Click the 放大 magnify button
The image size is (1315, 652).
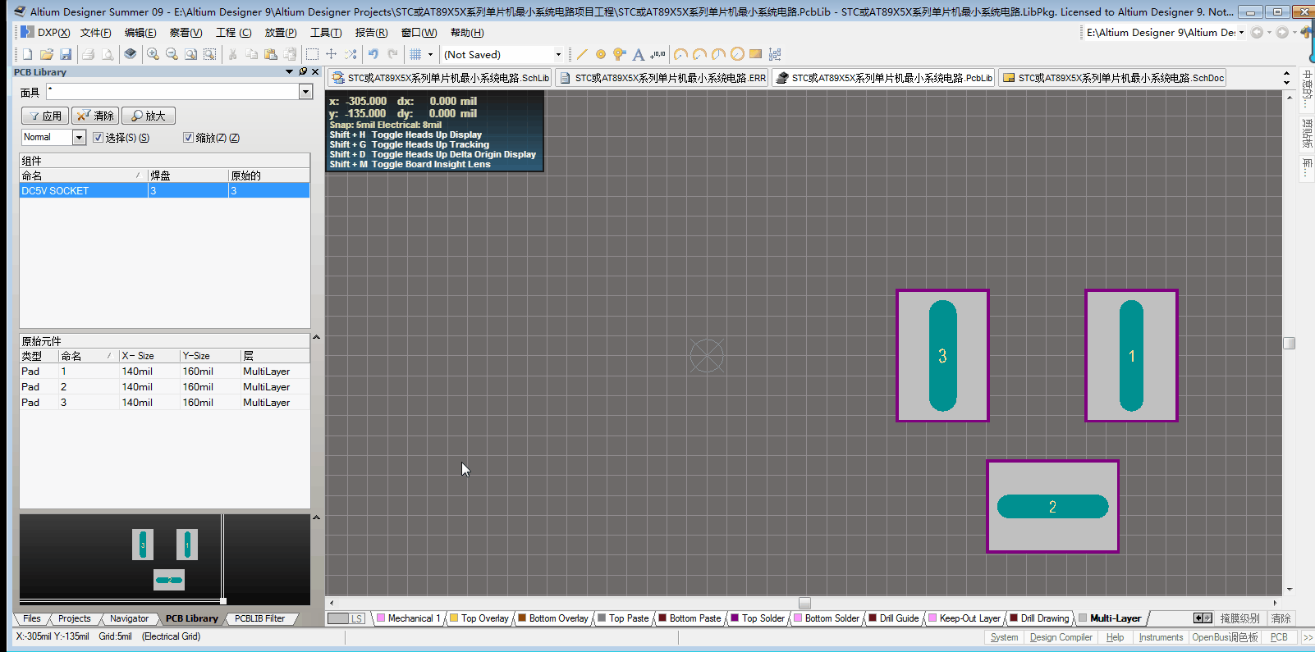(x=149, y=116)
